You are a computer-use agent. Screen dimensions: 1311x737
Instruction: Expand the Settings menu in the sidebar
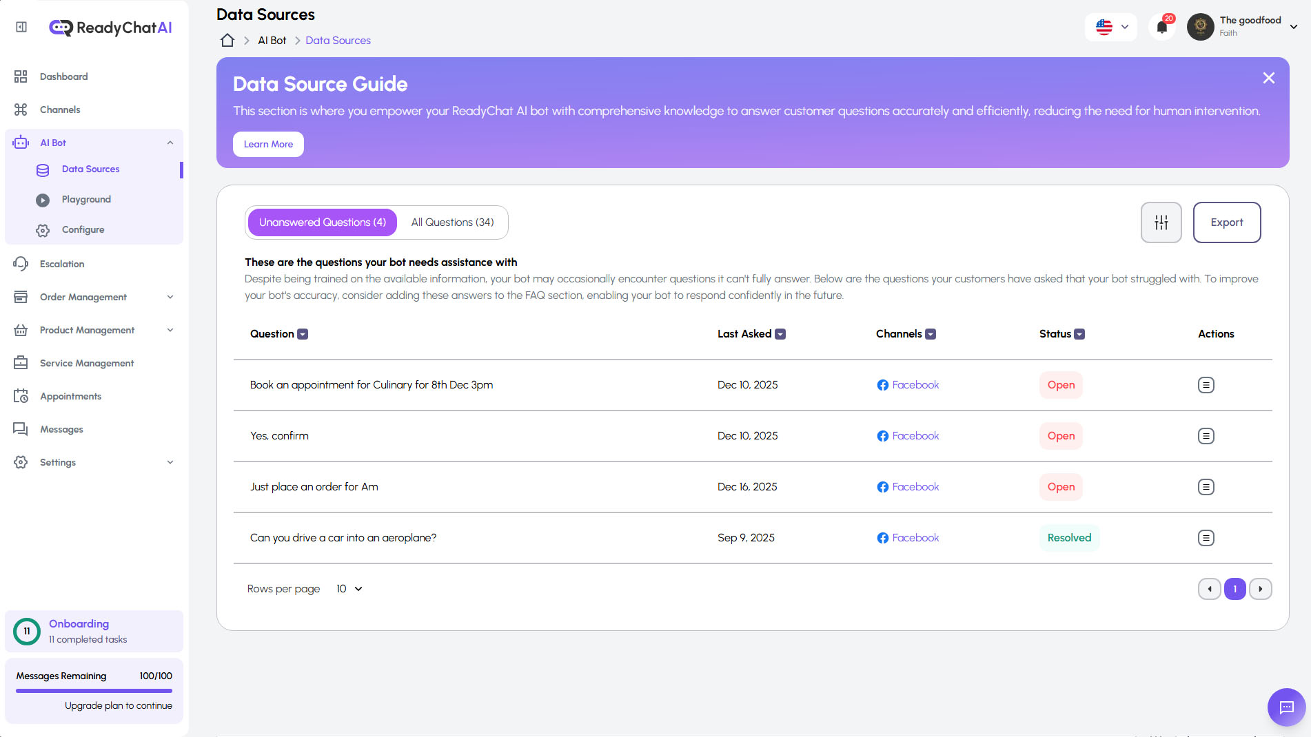pos(94,462)
